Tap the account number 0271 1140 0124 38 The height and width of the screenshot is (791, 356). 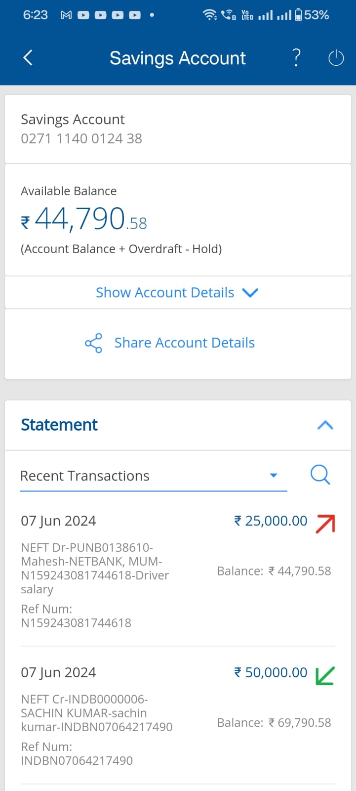point(81,138)
